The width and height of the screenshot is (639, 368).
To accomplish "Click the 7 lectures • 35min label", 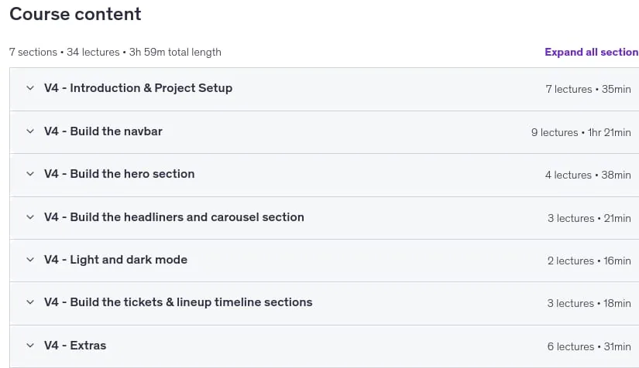I will click(x=589, y=89).
